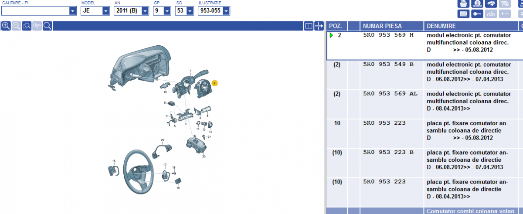The width and height of the screenshot is (523, 214).
Task: Toggle the split-panel layout view
Action: point(308,26)
